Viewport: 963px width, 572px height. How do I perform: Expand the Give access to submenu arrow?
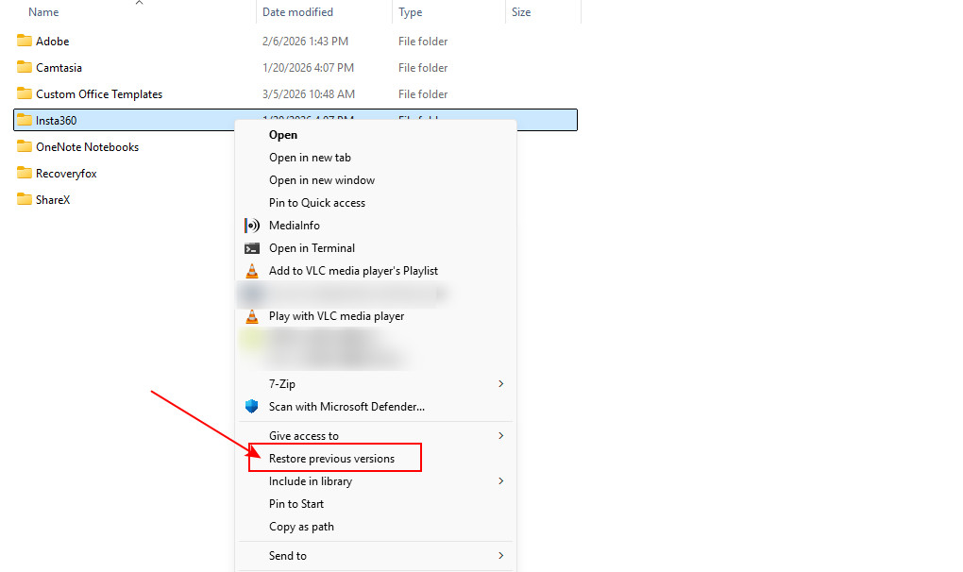pyautogui.click(x=501, y=436)
